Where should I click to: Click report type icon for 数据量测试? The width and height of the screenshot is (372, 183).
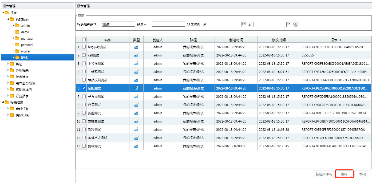point(136,121)
